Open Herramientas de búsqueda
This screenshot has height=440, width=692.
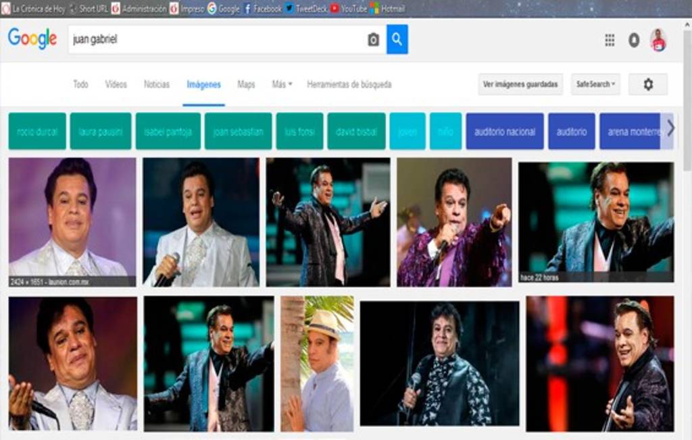coord(349,84)
